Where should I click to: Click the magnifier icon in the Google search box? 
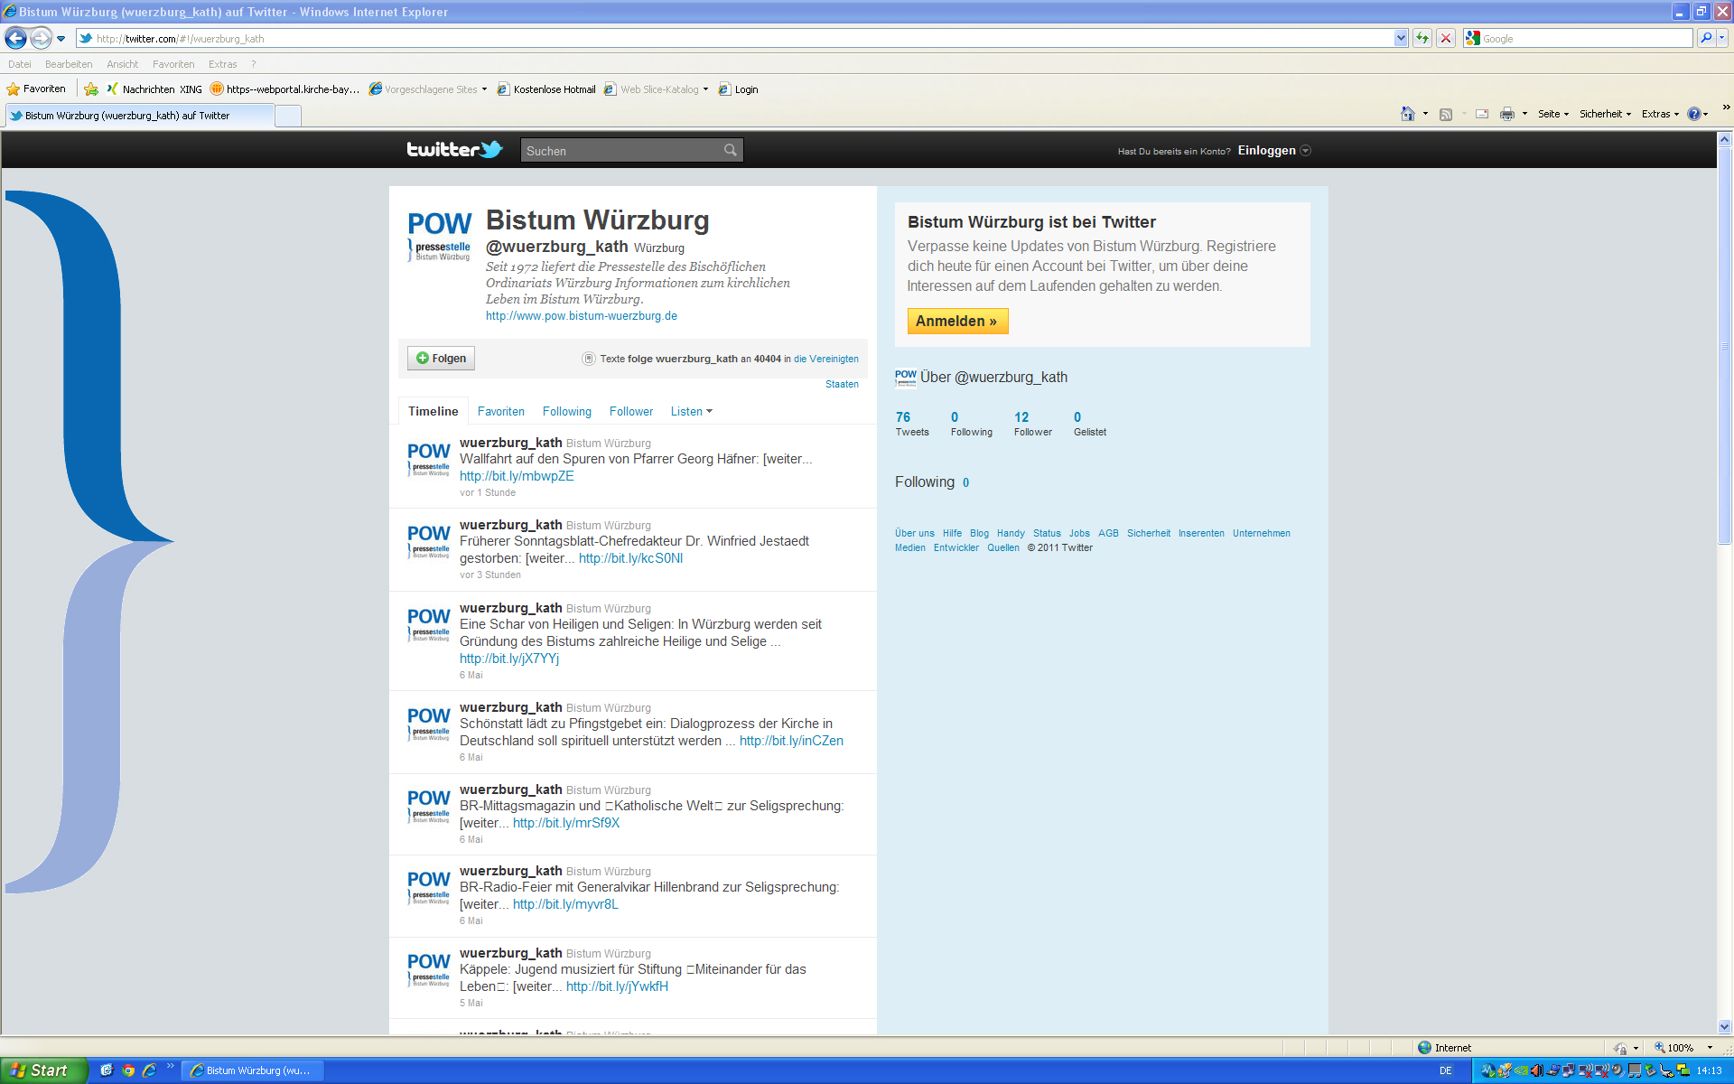click(x=1707, y=38)
